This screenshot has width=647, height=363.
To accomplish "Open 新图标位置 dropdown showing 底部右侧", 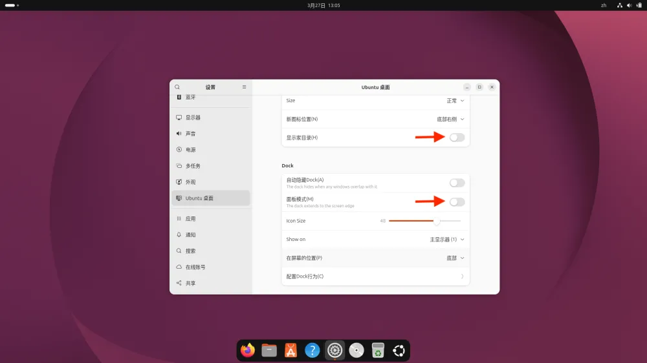I will 450,119.
